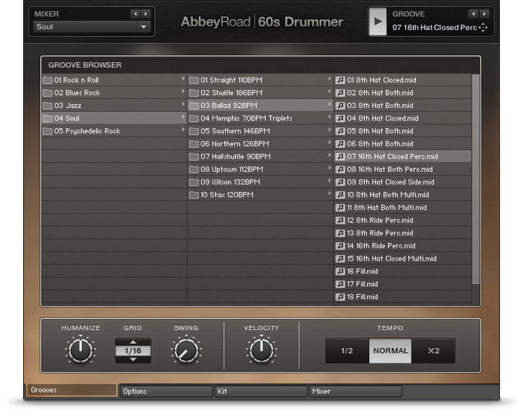Select 17 Fill.mid groove
524x415 pixels.
click(403, 284)
